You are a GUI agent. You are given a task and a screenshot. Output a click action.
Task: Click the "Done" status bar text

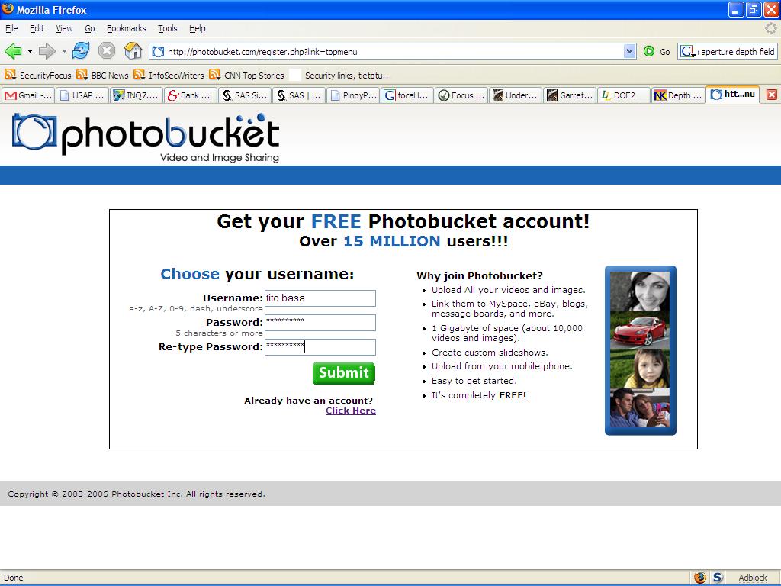[x=14, y=578]
